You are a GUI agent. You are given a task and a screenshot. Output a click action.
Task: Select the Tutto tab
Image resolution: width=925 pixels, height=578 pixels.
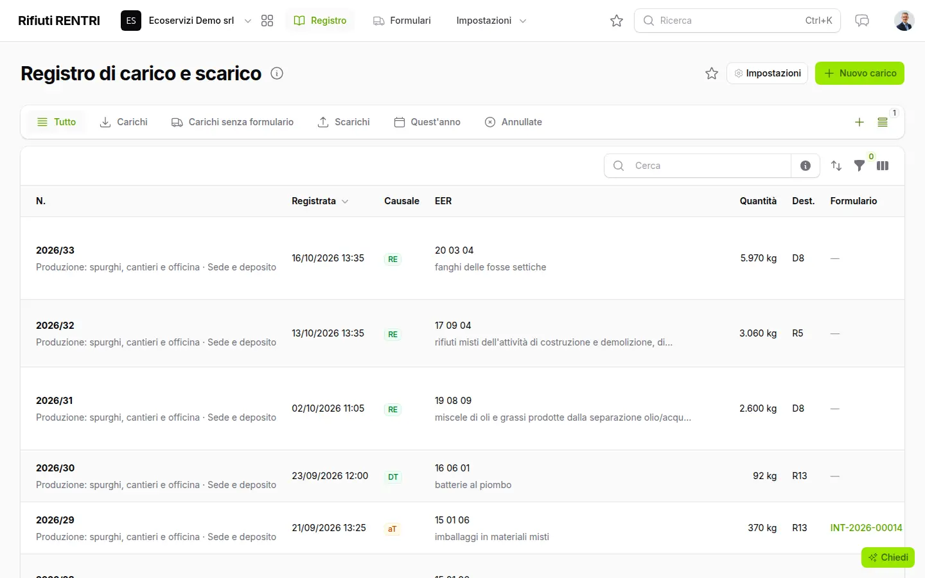57,122
